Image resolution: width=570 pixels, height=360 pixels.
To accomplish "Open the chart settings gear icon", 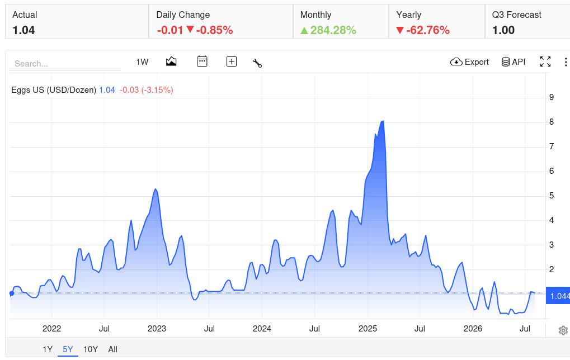I will (x=563, y=330).
